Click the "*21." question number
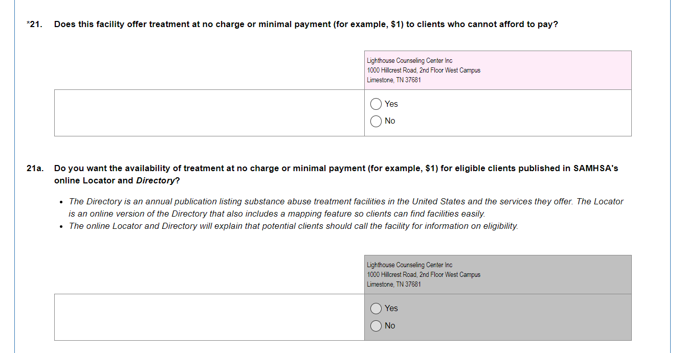 point(35,25)
